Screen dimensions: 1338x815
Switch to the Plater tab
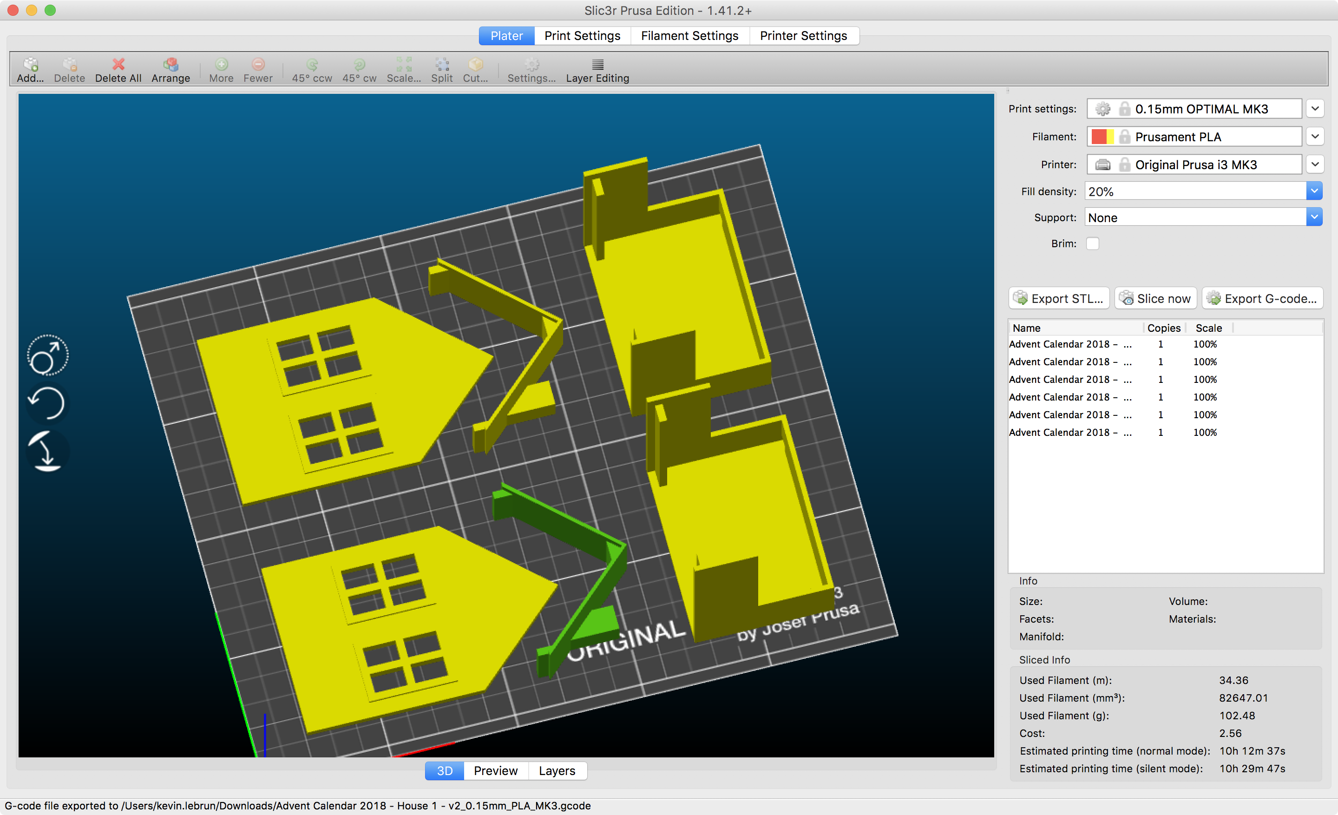click(x=507, y=36)
